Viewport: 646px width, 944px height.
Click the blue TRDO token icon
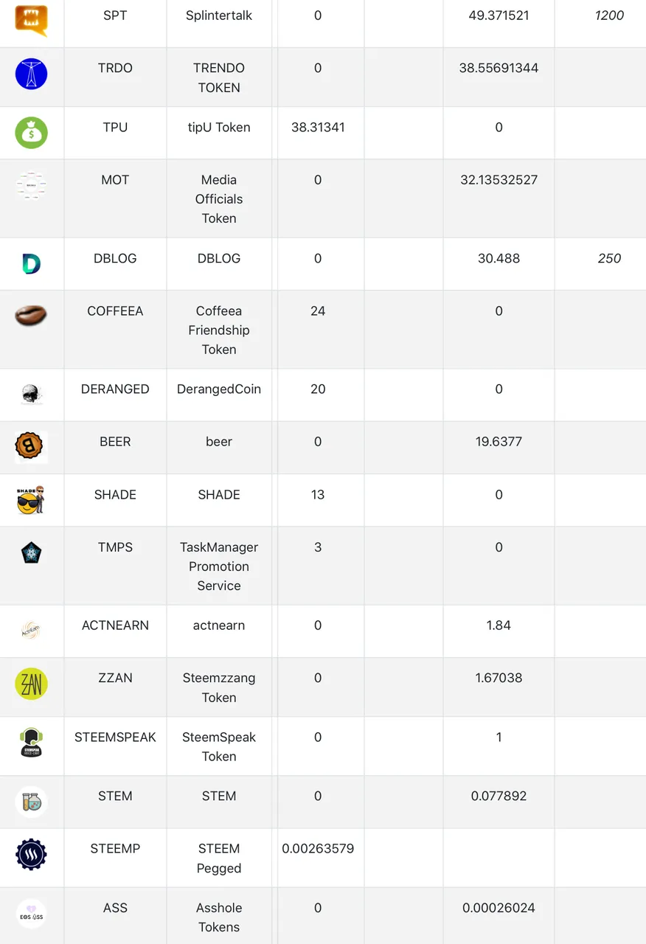31,74
